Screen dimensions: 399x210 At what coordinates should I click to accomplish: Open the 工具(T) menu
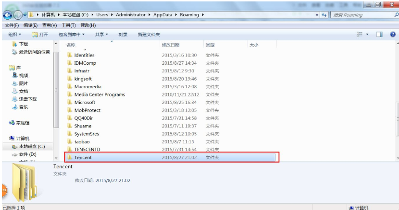pyautogui.click(x=69, y=25)
